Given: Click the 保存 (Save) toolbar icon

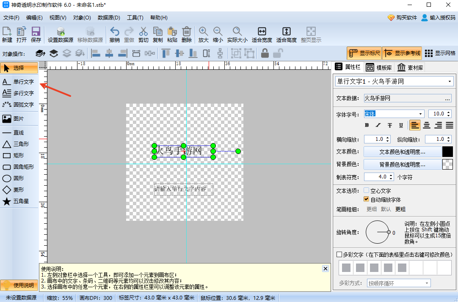Looking at the screenshot, I should [36, 35].
